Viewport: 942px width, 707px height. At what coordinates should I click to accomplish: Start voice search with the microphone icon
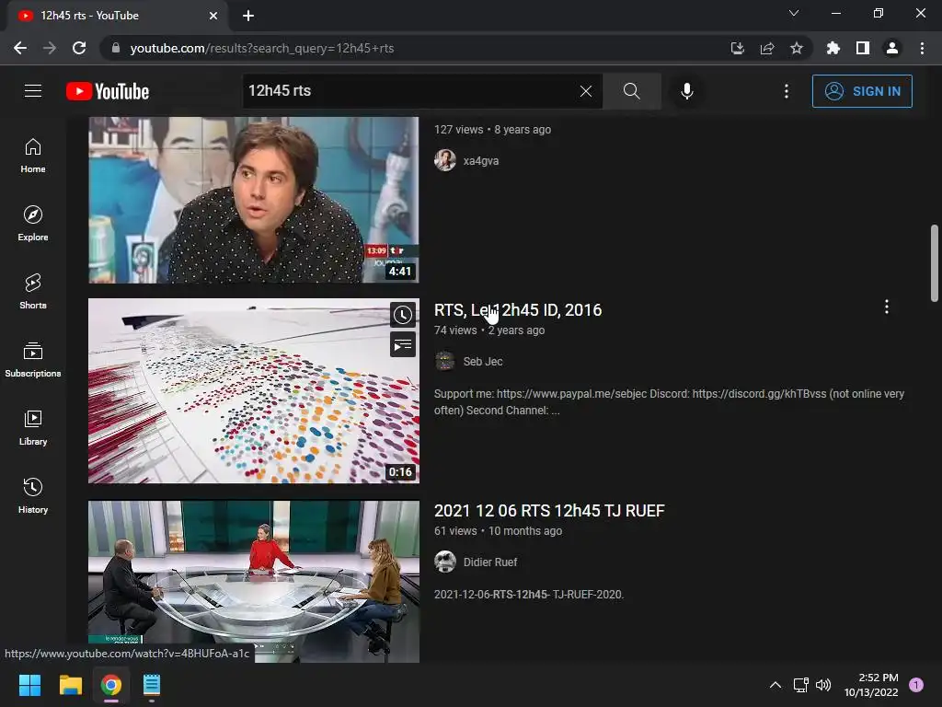[x=686, y=91]
